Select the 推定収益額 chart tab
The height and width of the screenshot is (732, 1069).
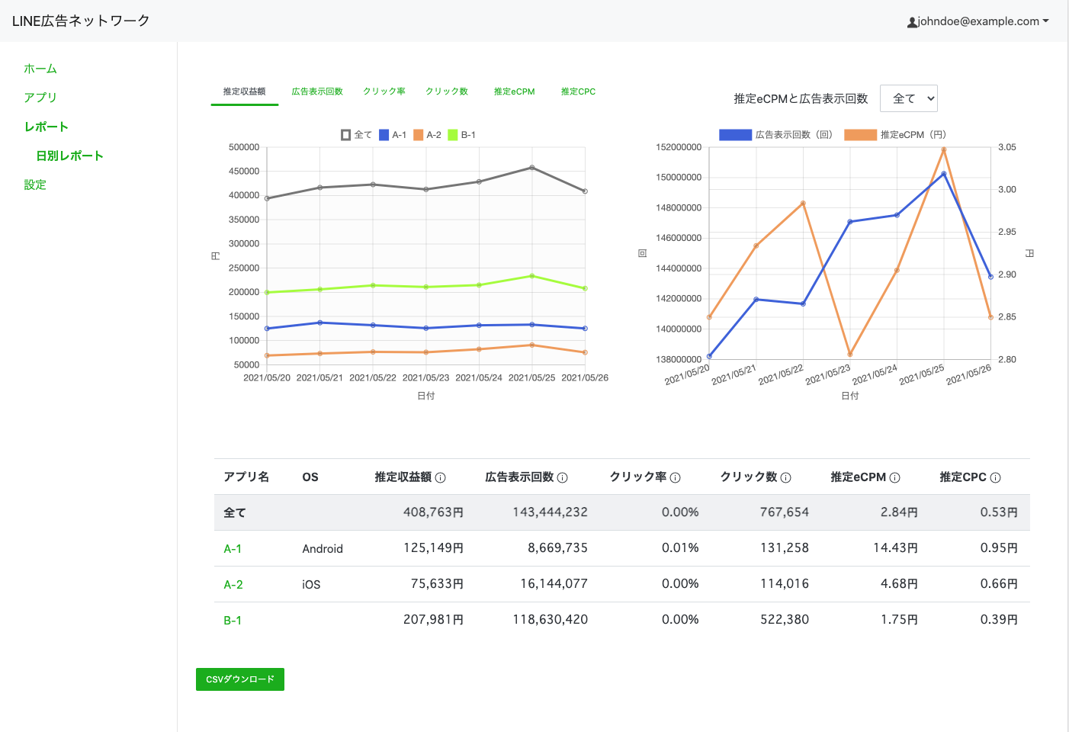tap(245, 91)
